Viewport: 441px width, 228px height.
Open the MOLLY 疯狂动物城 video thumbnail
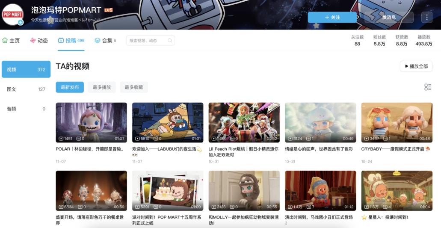[244, 191]
